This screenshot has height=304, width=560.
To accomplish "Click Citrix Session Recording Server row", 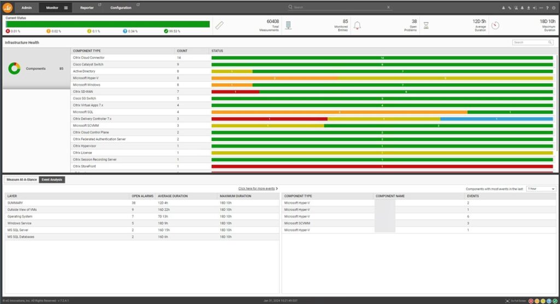I will tap(313, 160).
